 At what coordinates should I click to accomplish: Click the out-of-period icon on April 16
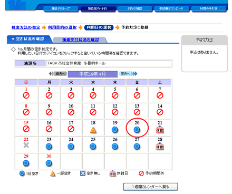point(49,129)
